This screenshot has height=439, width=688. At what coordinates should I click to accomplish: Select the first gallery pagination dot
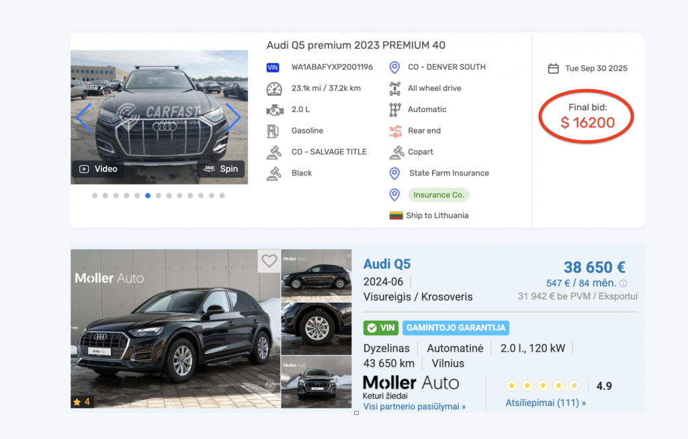point(95,196)
